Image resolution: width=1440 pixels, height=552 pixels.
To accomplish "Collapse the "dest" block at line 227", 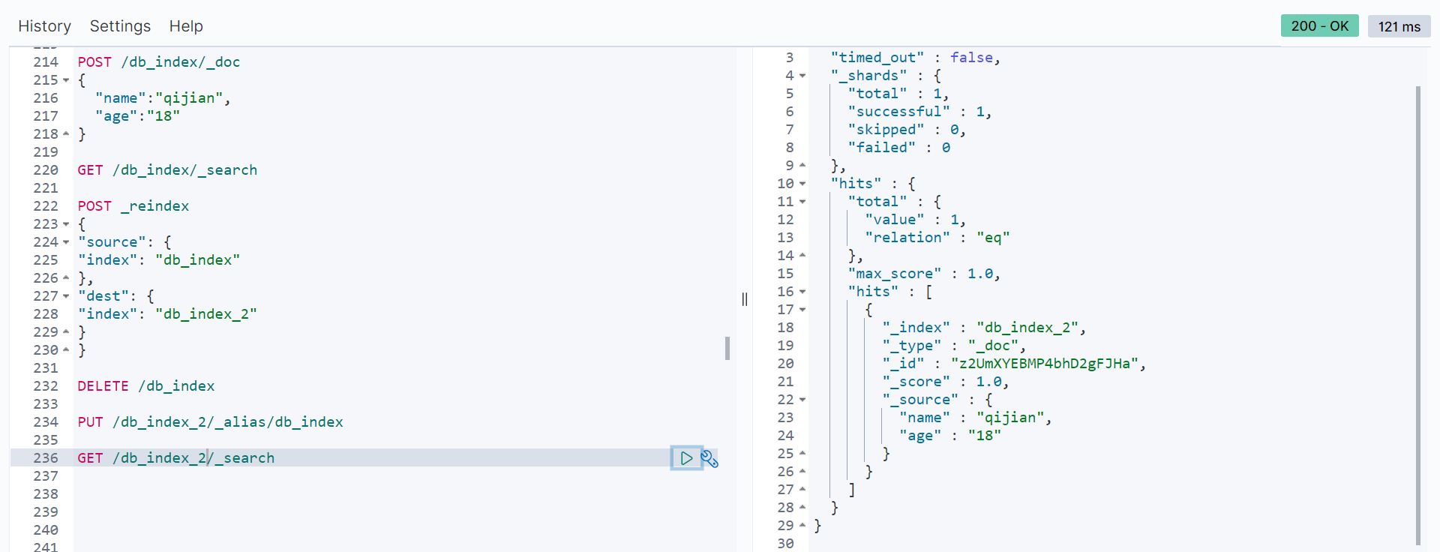I will [x=66, y=296].
